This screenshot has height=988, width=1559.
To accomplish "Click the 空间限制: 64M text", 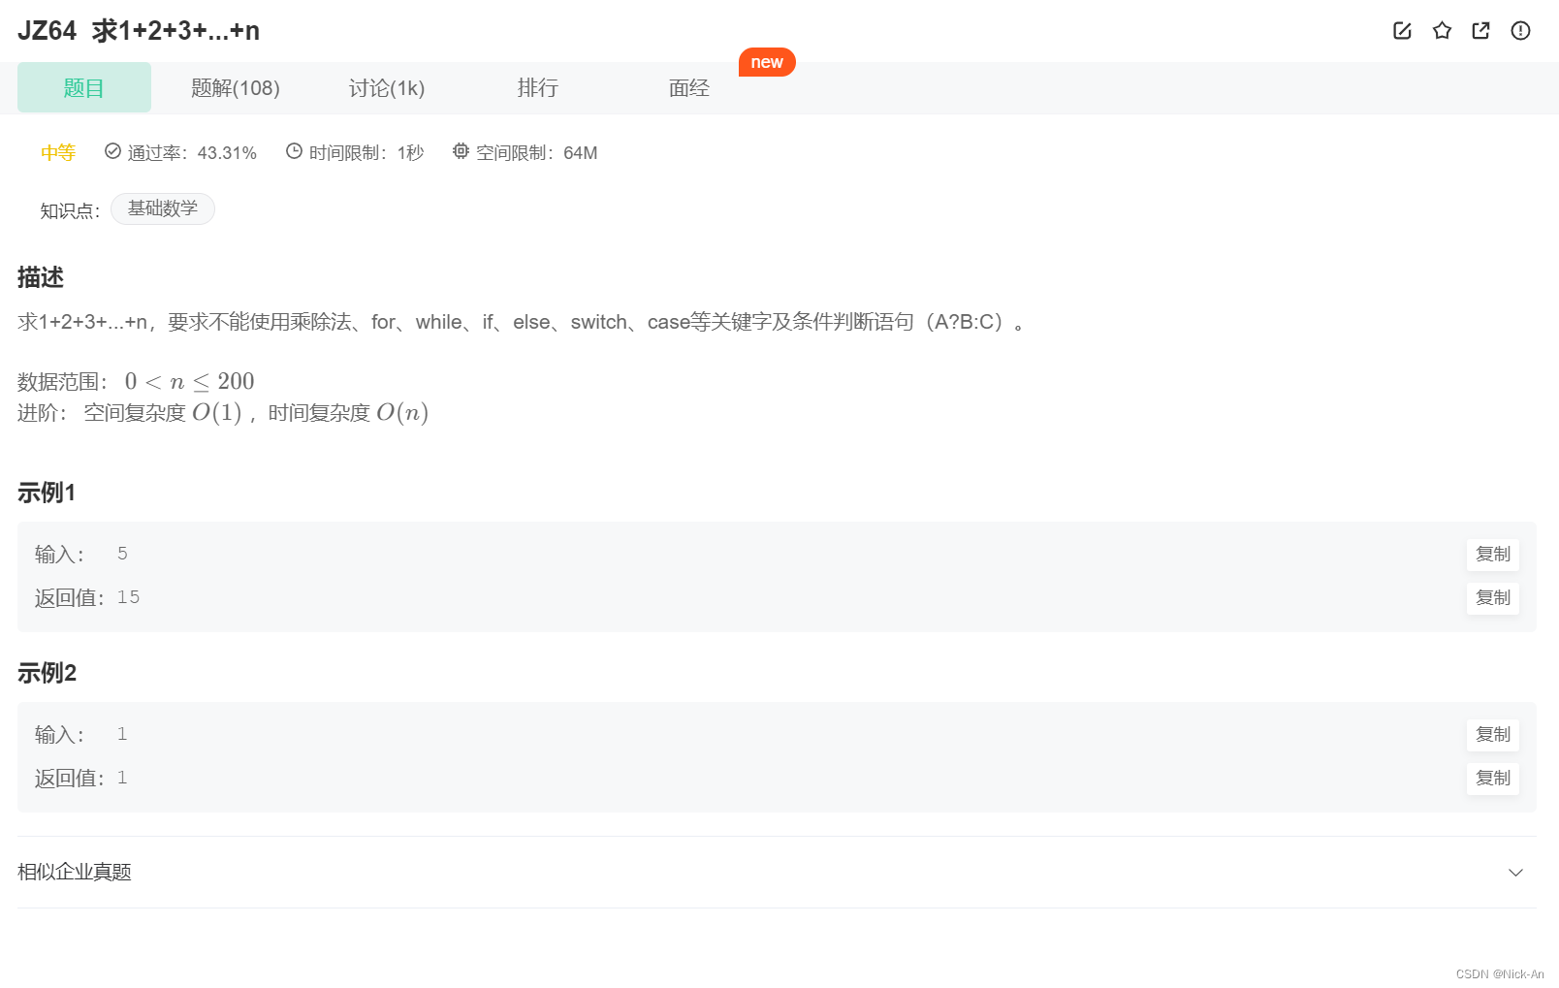I will point(536,153).
